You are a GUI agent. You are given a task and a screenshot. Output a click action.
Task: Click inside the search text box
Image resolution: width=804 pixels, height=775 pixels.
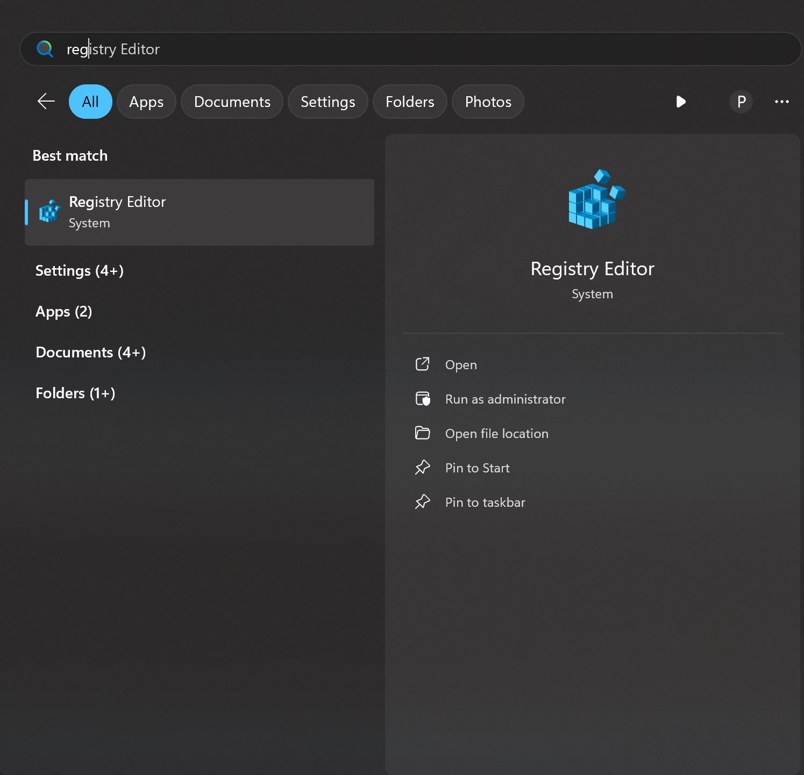(430, 49)
